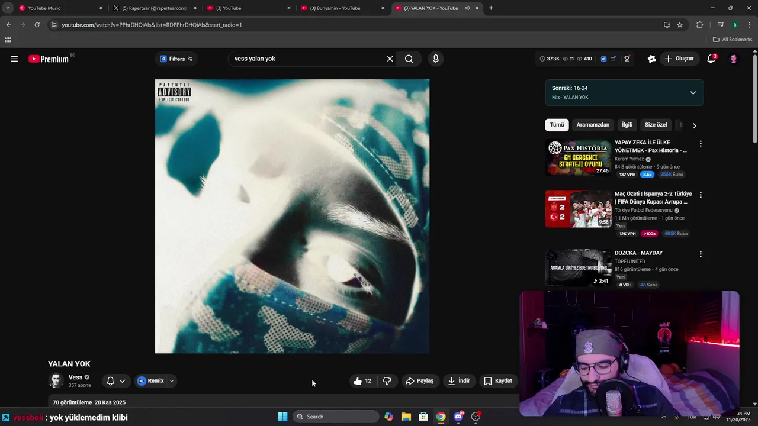Select the Aramanızdan filter chip

(x=593, y=125)
